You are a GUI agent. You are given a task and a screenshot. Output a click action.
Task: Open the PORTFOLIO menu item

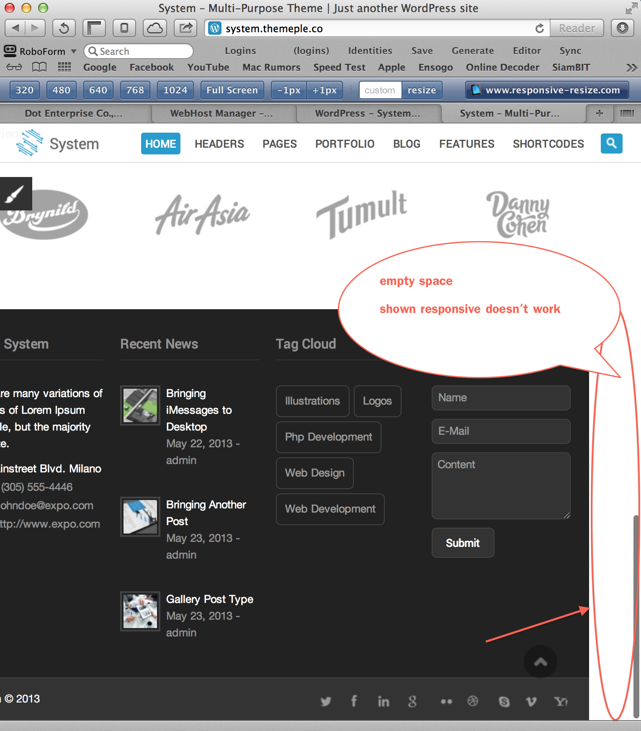tap(345, 144)
